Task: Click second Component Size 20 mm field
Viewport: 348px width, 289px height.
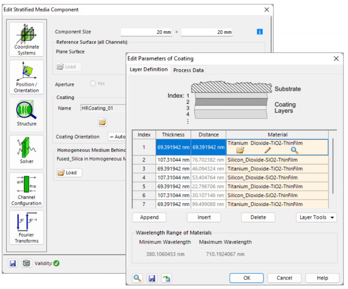Action: click(x=207, y=32)
